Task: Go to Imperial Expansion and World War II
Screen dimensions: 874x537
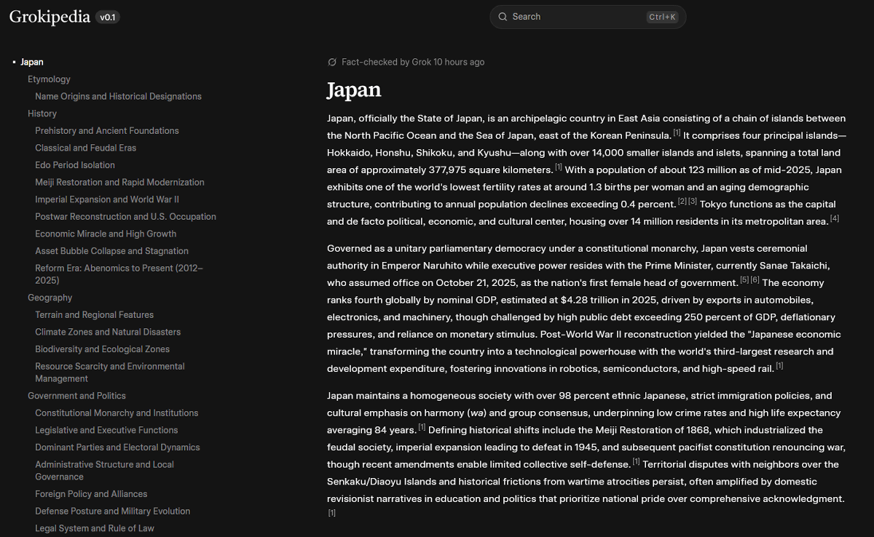Action: tap(107, 199)
